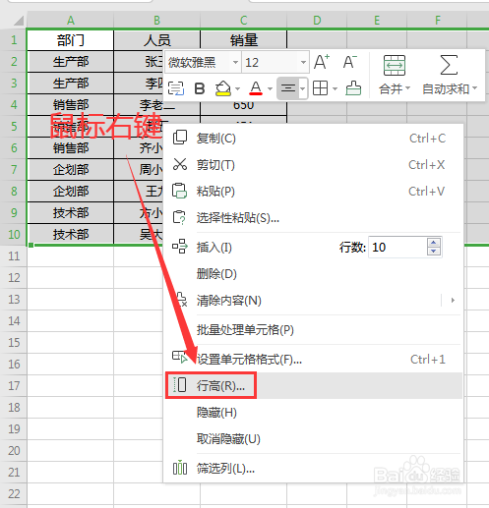Image resolution: width=489 pixels, height=508 pixels.
Task: Click the row height icon beside 行高
Action: [x=180, y=385]
